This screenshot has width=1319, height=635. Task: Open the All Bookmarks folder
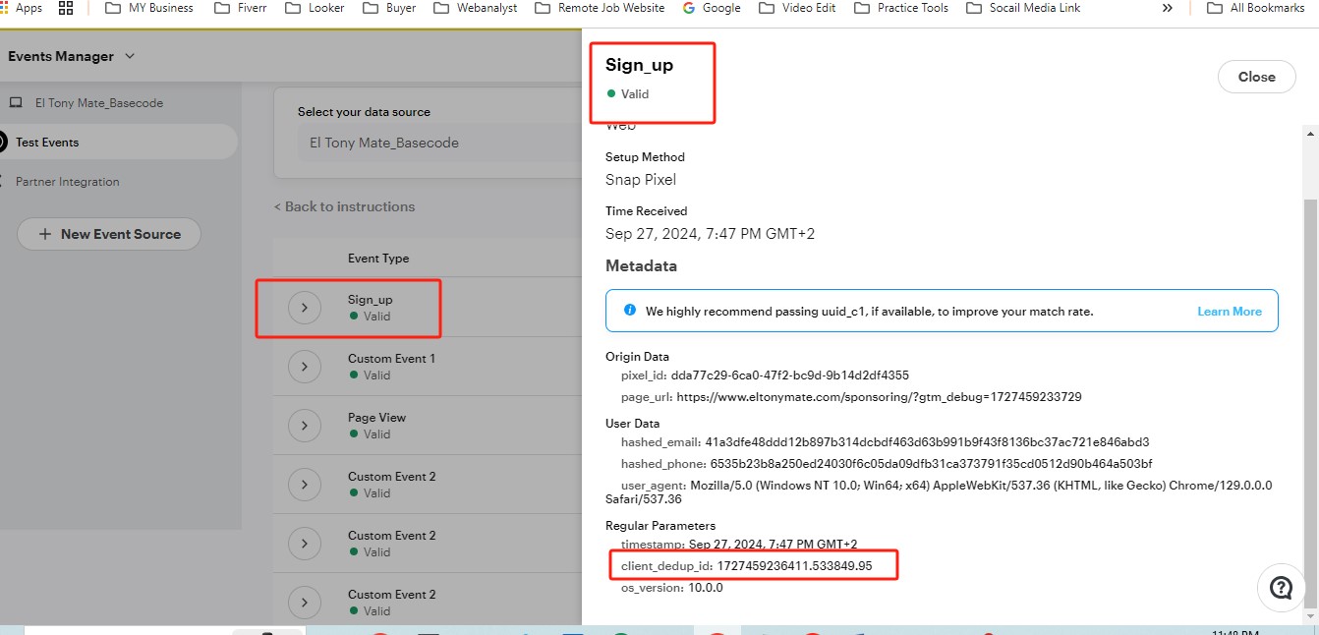(1255, 8)
